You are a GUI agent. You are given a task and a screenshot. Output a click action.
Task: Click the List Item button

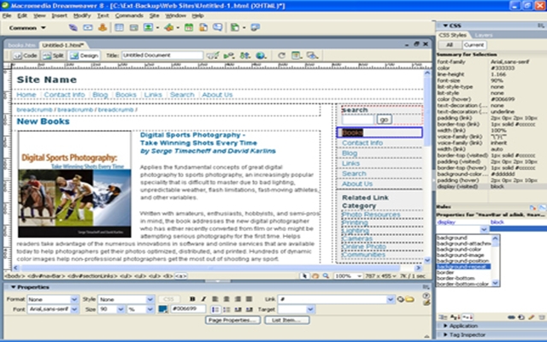tap(287, 320)
